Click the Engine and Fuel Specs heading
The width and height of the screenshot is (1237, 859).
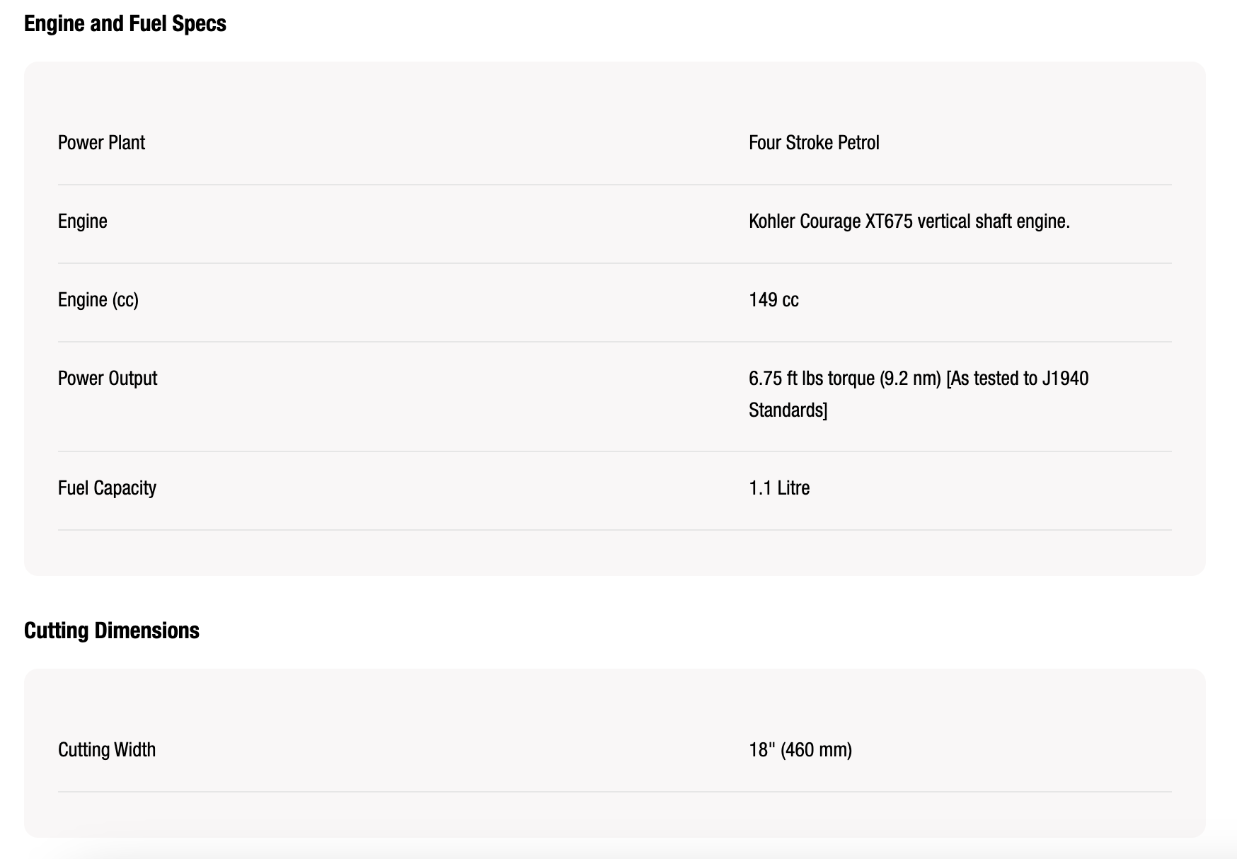click(125, 23)
